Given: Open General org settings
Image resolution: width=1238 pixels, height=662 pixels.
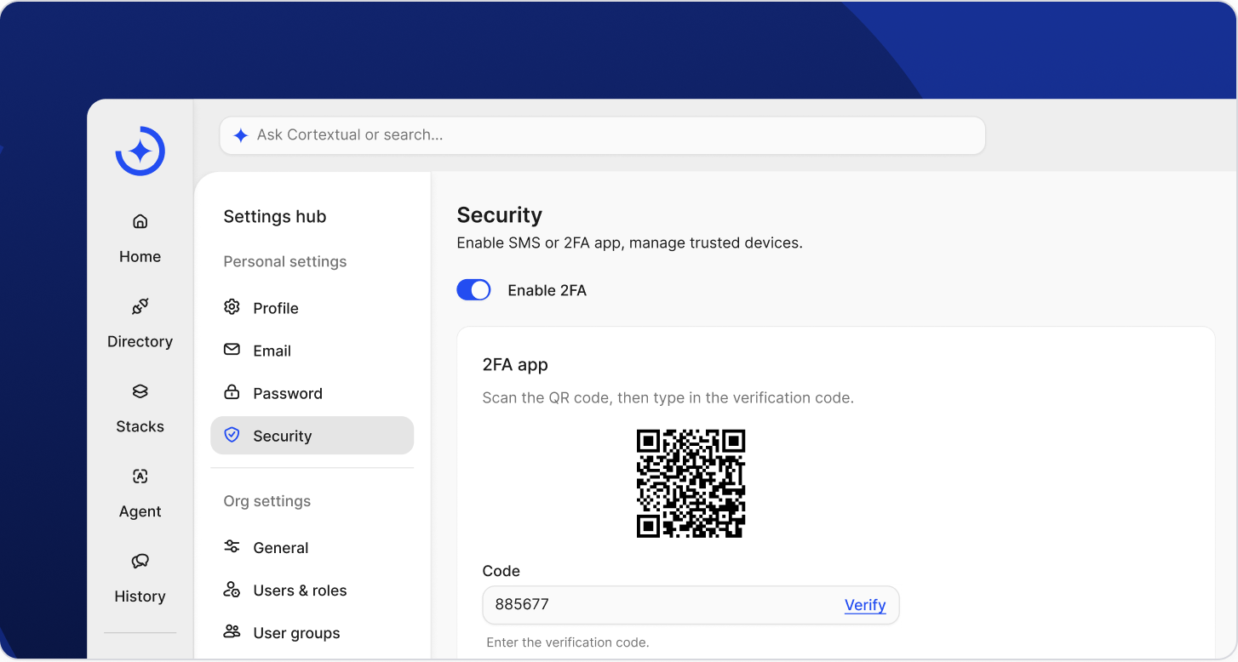Looking at the screenshot, I should (280, 548).
